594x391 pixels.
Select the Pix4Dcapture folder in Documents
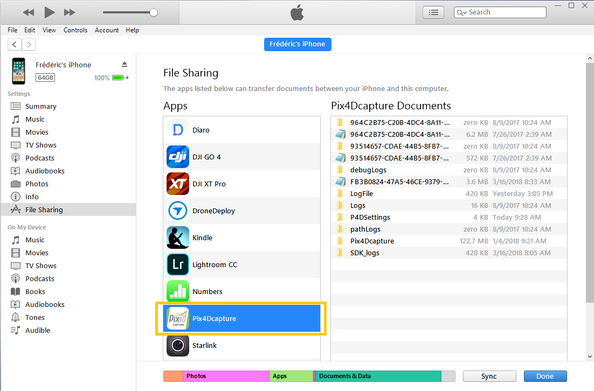[449, 241]
